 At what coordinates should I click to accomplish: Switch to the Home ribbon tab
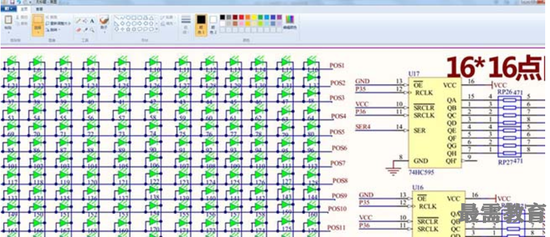24,8
